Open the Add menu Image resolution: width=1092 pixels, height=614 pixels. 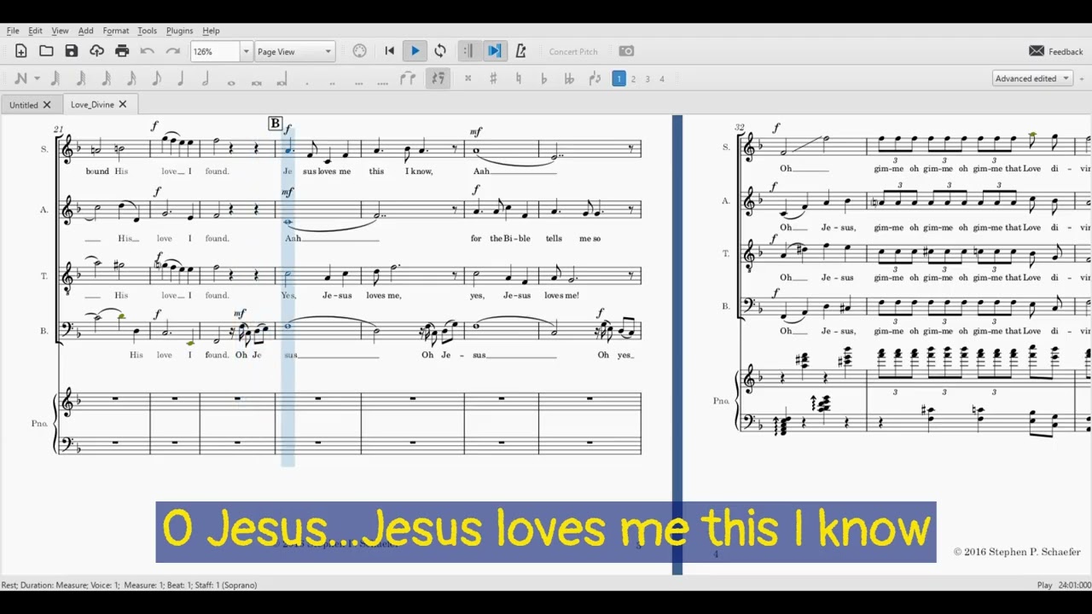[85, 31]
